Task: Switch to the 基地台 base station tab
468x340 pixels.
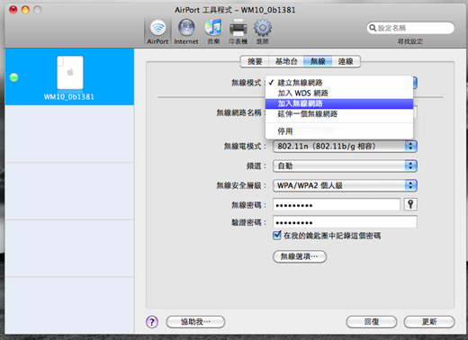Action: (x=286, y=61)
